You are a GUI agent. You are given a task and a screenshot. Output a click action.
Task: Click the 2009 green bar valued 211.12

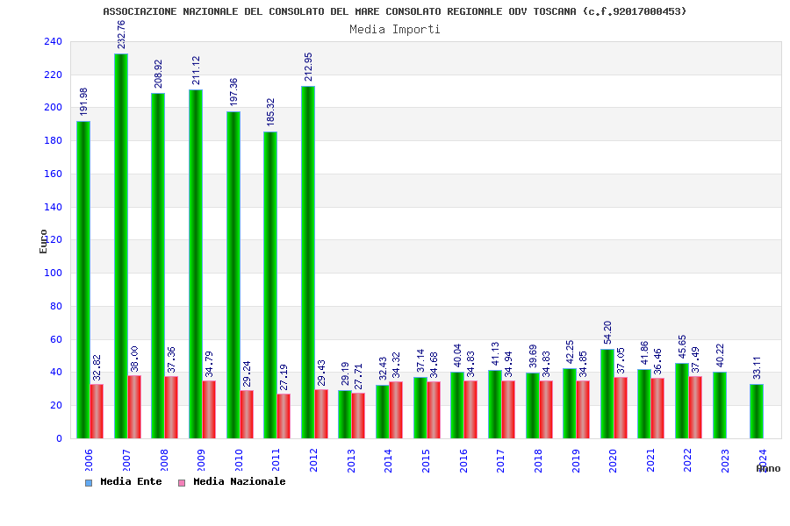196,264
